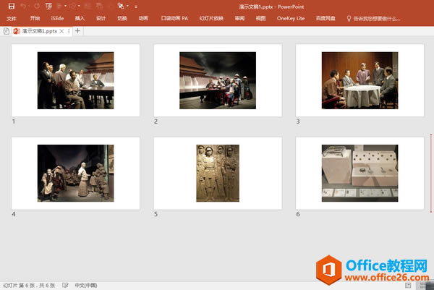Screen dimensions: 434x290
Task: Open the iSlide ribbon tab
Action: (x=57, y=18)
